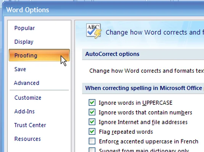This screenshot has width=204, height=152.
Task: Uncheck Ignore words in UPPERCASE
Action: (x=92, y=102)
